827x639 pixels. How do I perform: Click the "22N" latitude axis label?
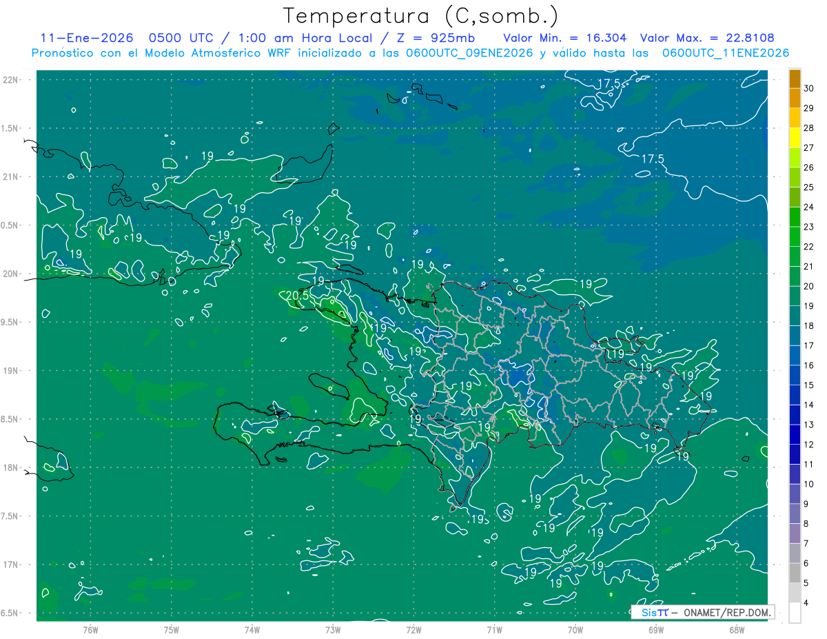pyautogui.click(x=12, y=79)
